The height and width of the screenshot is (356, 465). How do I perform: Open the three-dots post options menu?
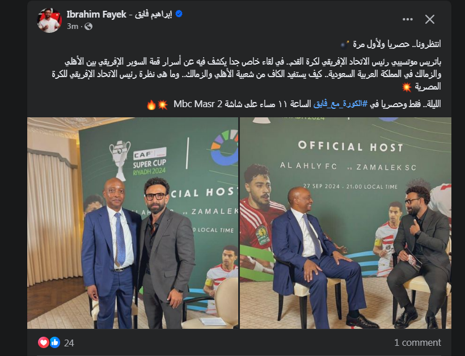click(408, 20)
